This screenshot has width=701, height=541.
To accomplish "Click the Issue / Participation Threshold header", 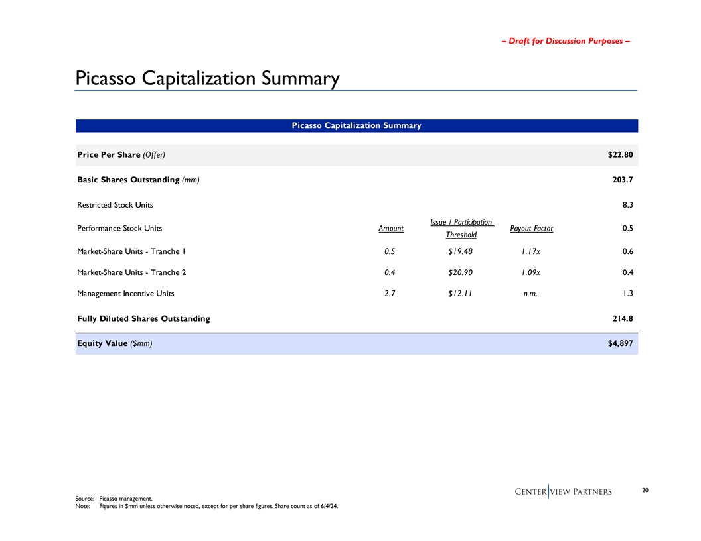I will pyautogui.click(x=461, y=229).
